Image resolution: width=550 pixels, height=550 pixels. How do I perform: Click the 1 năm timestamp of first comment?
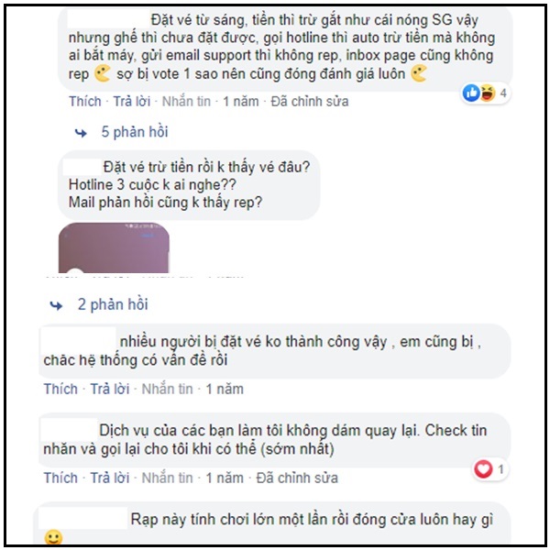coord(241,102)
